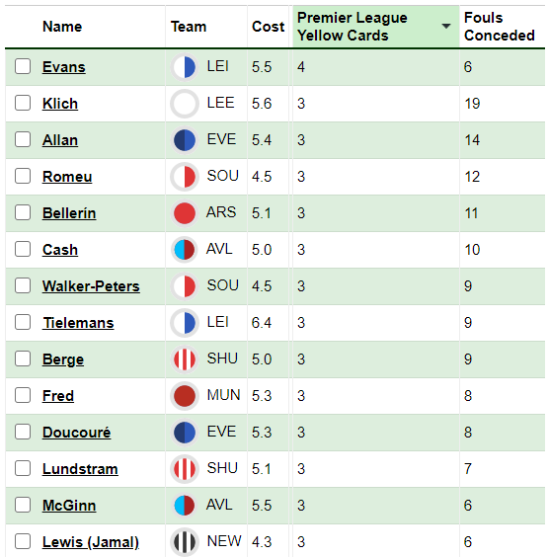Tick the checkbox for Evans
Viewport: 549px width, 557px height.
click(x=23, y=66)
